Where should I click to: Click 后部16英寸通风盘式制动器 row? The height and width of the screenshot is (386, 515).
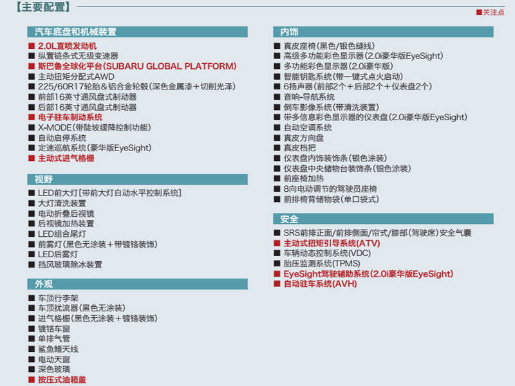coord(82,107)
